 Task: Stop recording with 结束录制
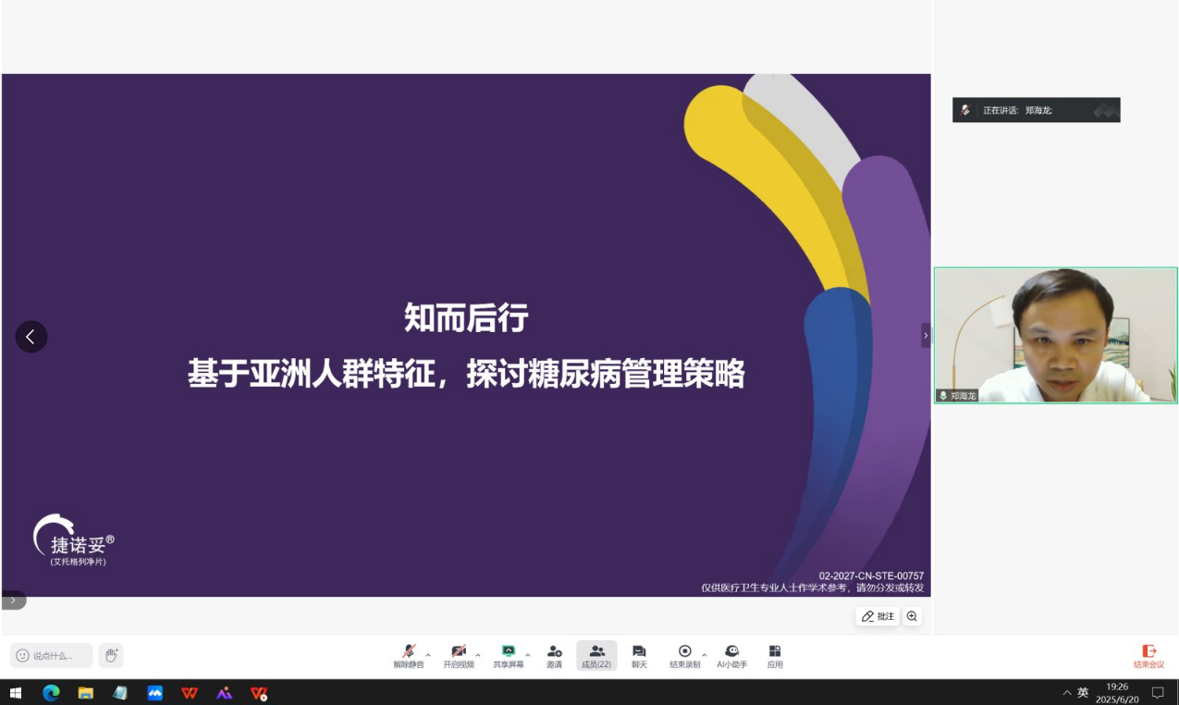click(x=685, y=656)
